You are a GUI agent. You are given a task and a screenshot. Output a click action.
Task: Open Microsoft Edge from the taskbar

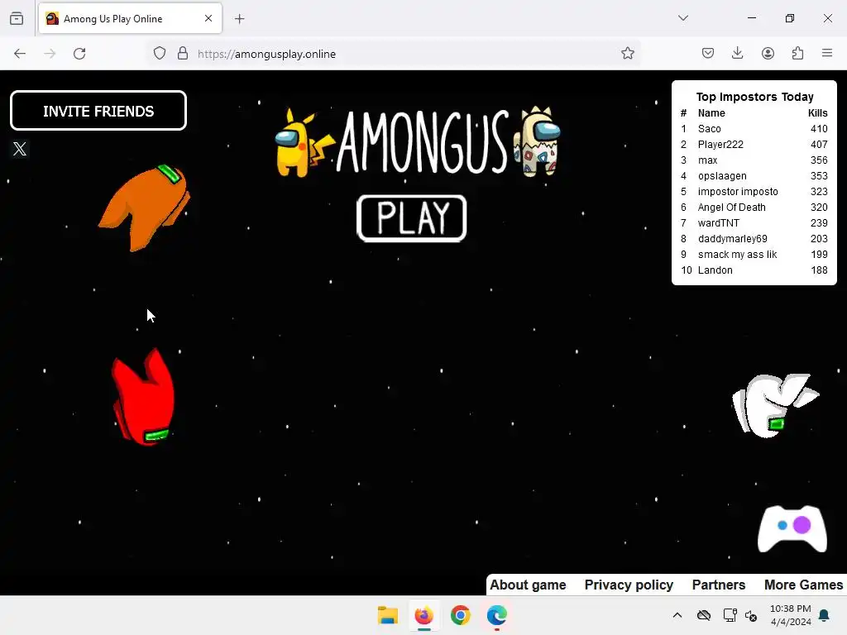[497, 615]
